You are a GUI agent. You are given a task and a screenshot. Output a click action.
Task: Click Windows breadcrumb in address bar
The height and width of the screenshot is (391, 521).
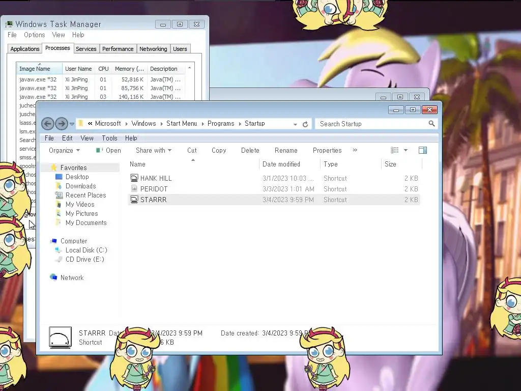point(143,123)
